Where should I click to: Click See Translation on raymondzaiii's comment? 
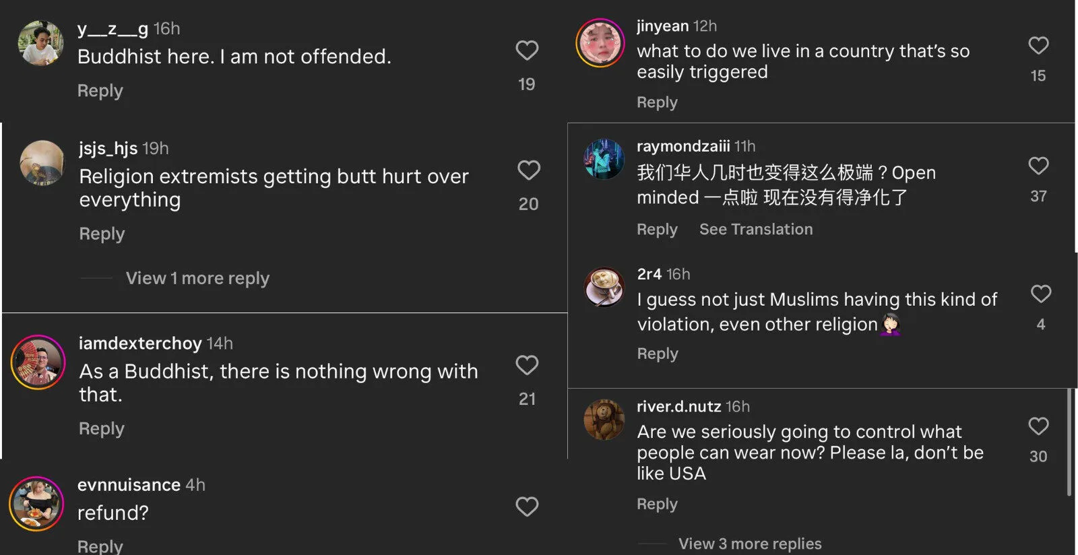point(756,229)
